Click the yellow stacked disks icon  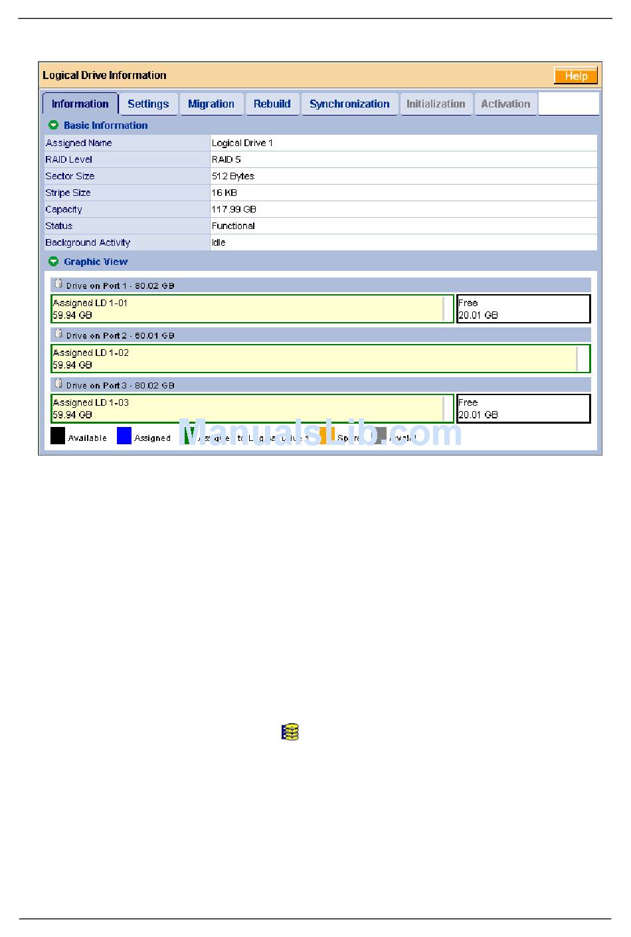(x=290, y=732)
